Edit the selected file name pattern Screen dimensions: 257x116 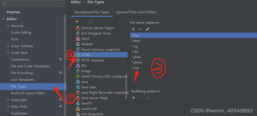coord(148,29)
